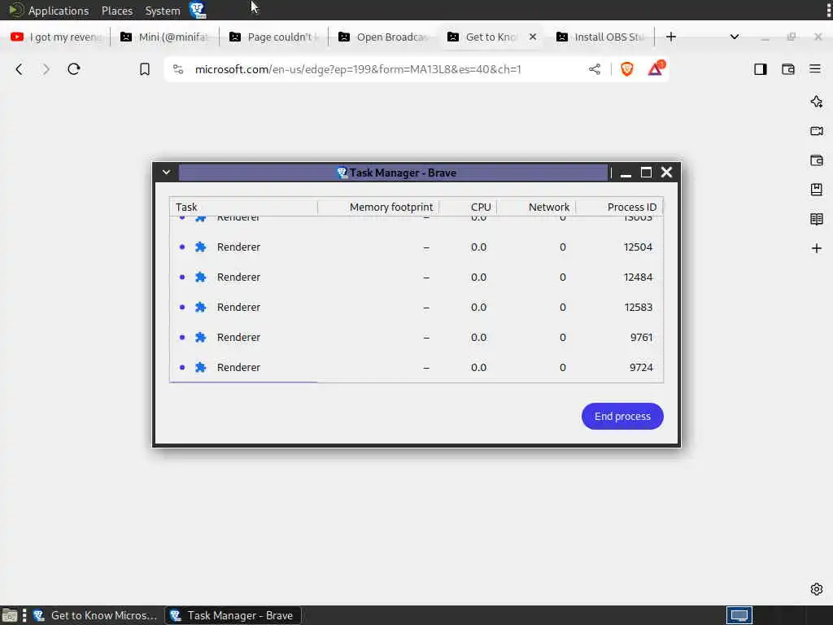Switch to the 'Page couldn't' tab
833x625 pixels.
tap(274, 37)
